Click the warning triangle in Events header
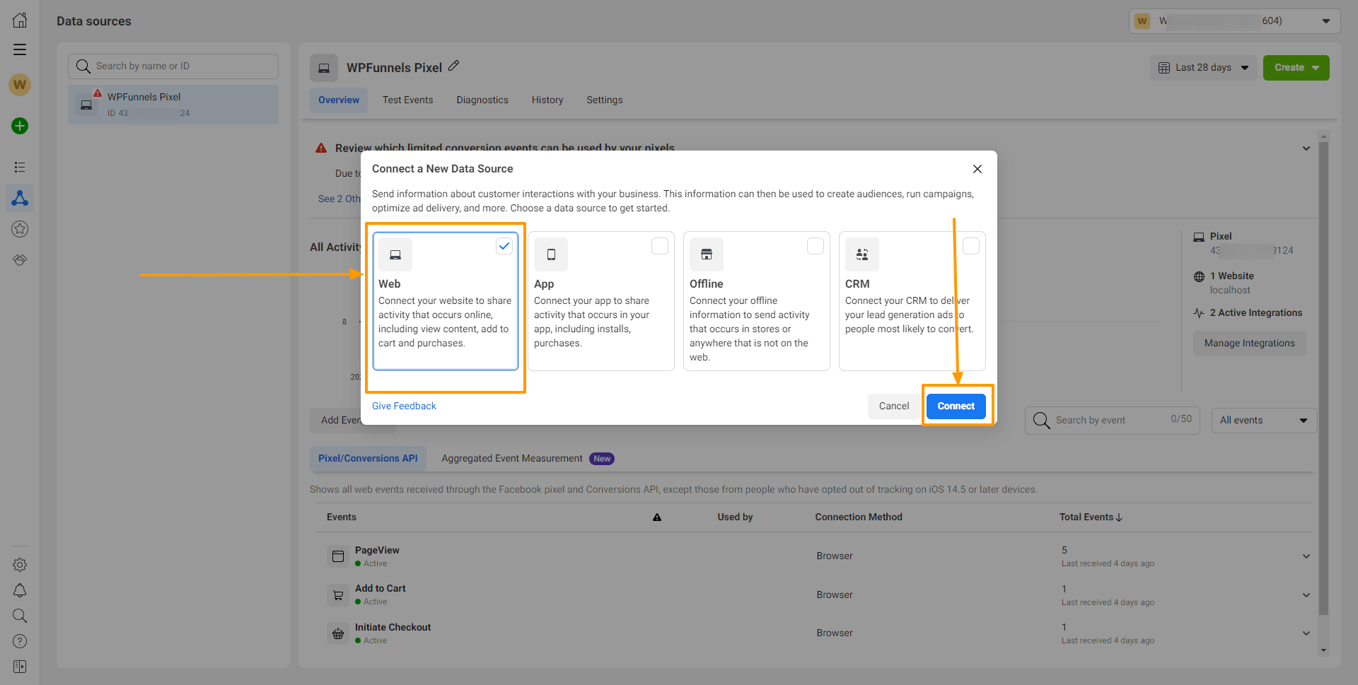The height and width of the screenshot is (685, 1358). (x=657, y=517)
